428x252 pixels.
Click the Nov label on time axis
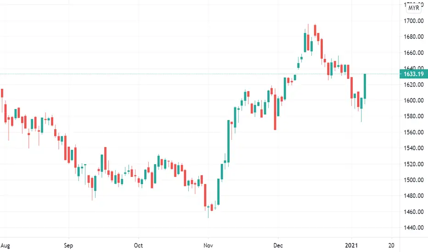pyautogui.click(x=208, y=245)
